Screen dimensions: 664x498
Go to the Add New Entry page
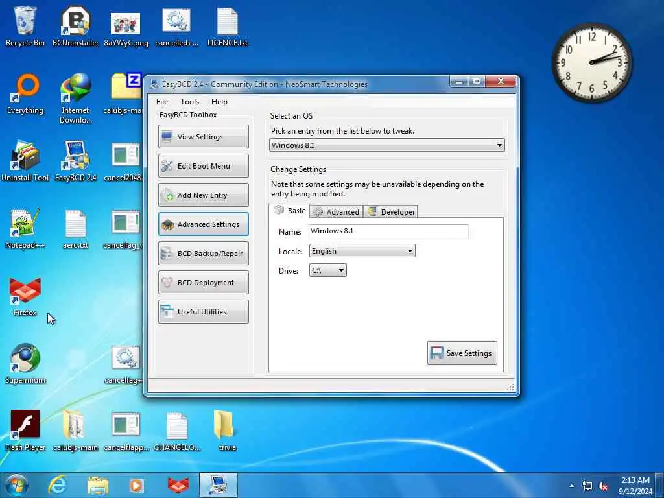(x=203, y=195)
